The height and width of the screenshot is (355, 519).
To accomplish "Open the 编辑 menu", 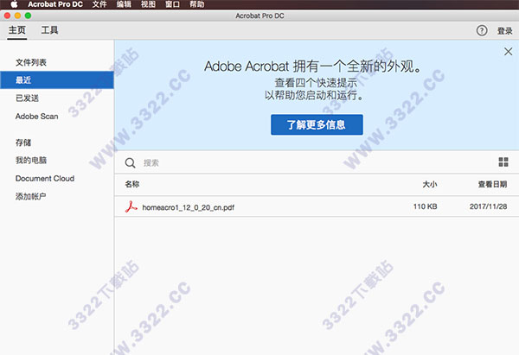I will tap(124, 4).
